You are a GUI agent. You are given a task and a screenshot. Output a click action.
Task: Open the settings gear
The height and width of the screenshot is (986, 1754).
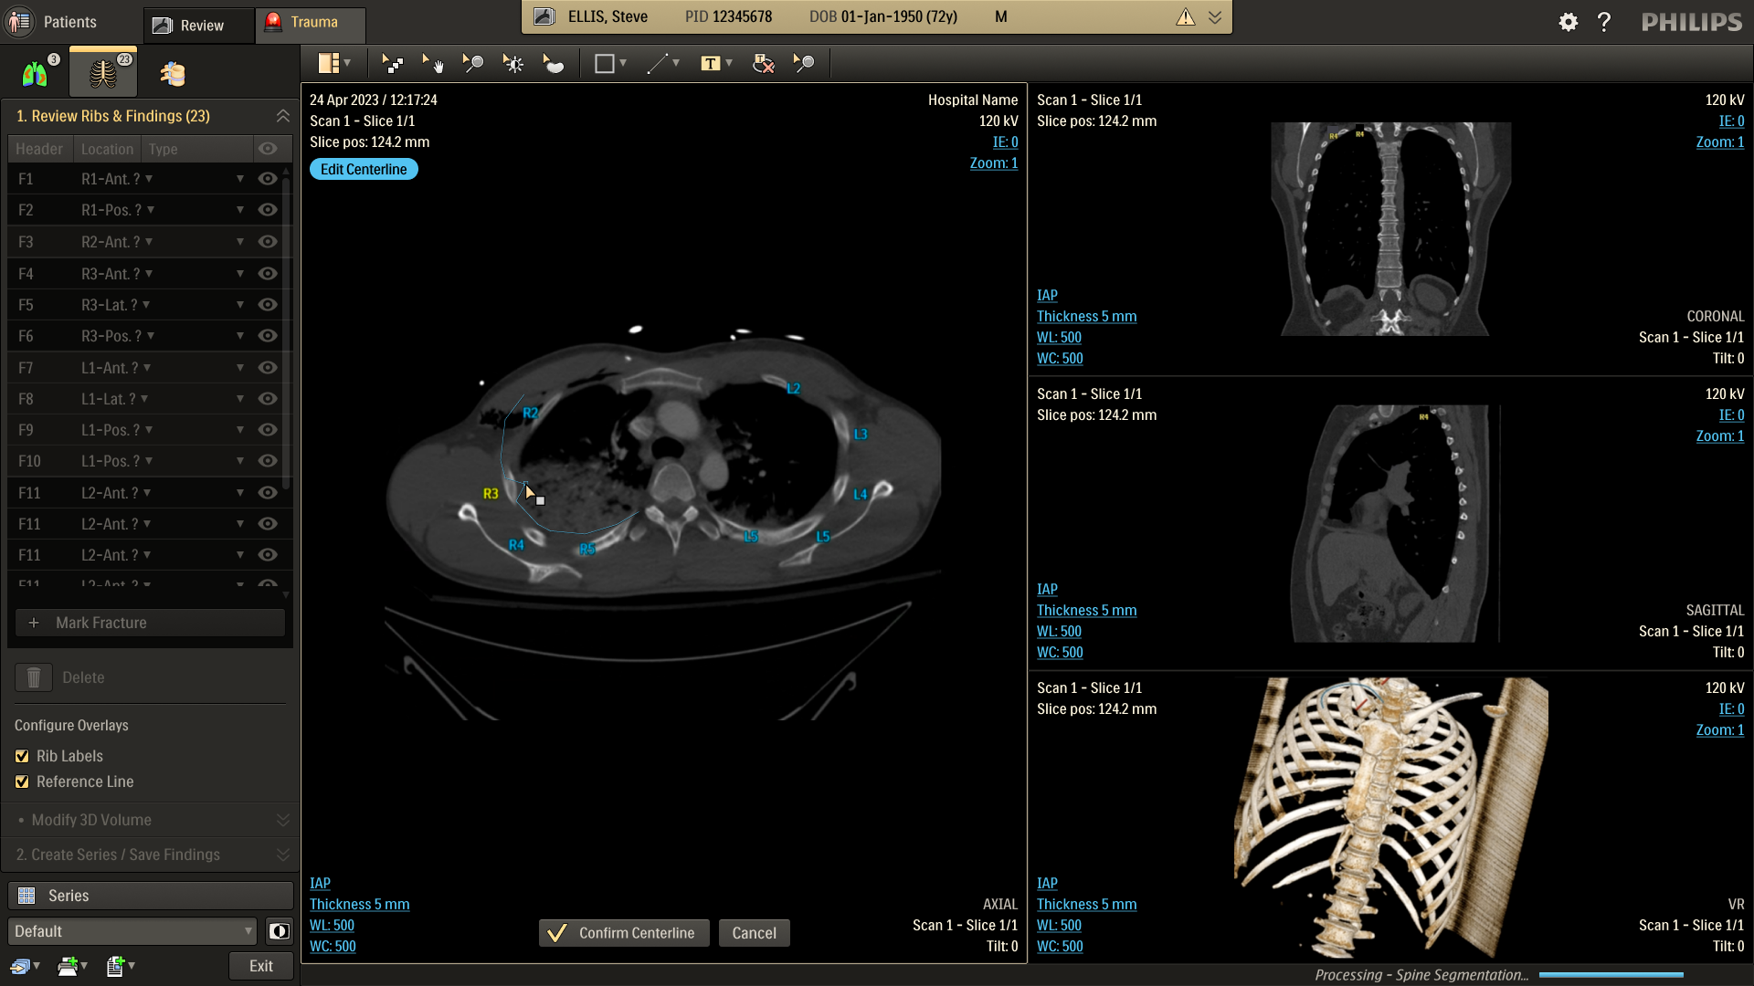point(1568,22)
